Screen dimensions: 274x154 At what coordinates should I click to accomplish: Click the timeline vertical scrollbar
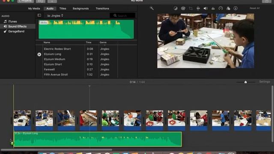click(x=272, y=114)
